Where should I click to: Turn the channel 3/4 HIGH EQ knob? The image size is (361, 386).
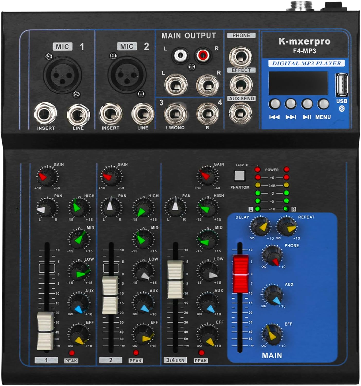[208, 208]
